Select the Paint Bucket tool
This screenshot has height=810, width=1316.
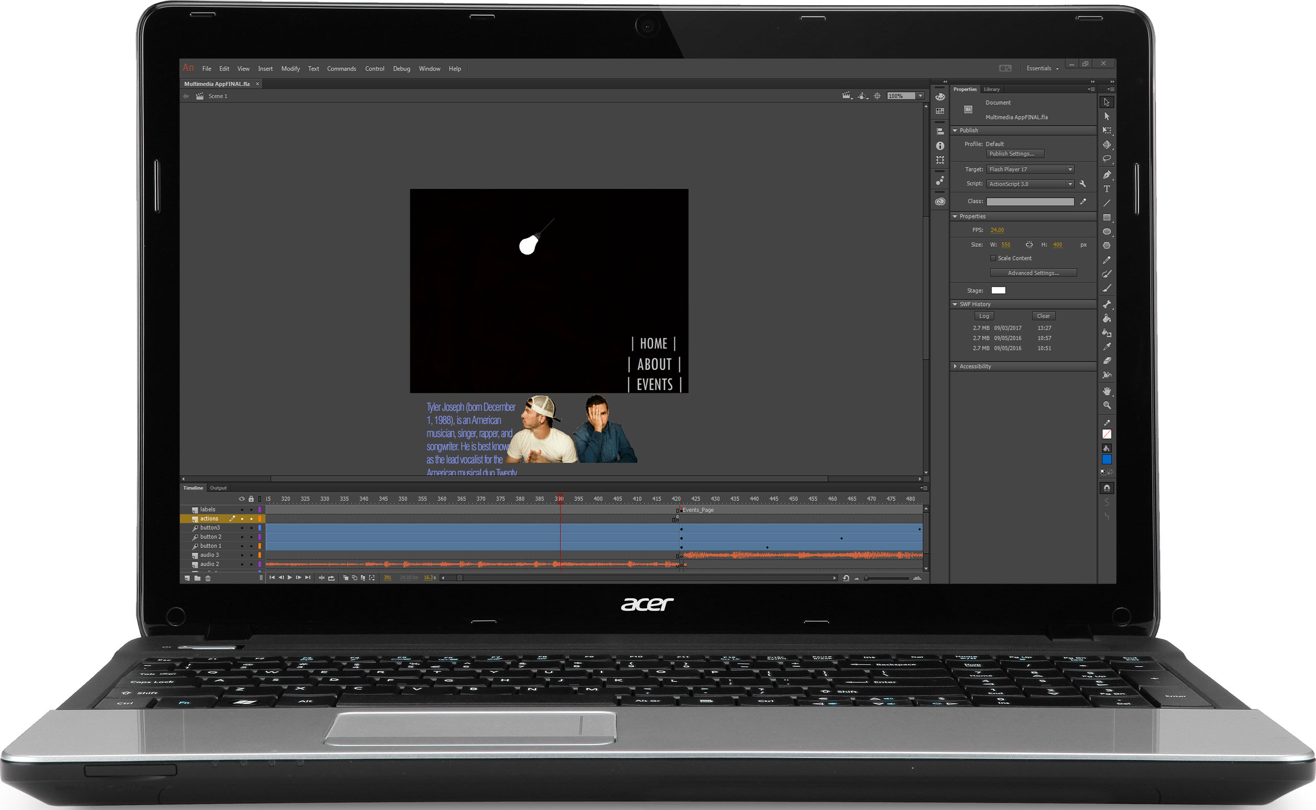click(x=1106, y=318)
